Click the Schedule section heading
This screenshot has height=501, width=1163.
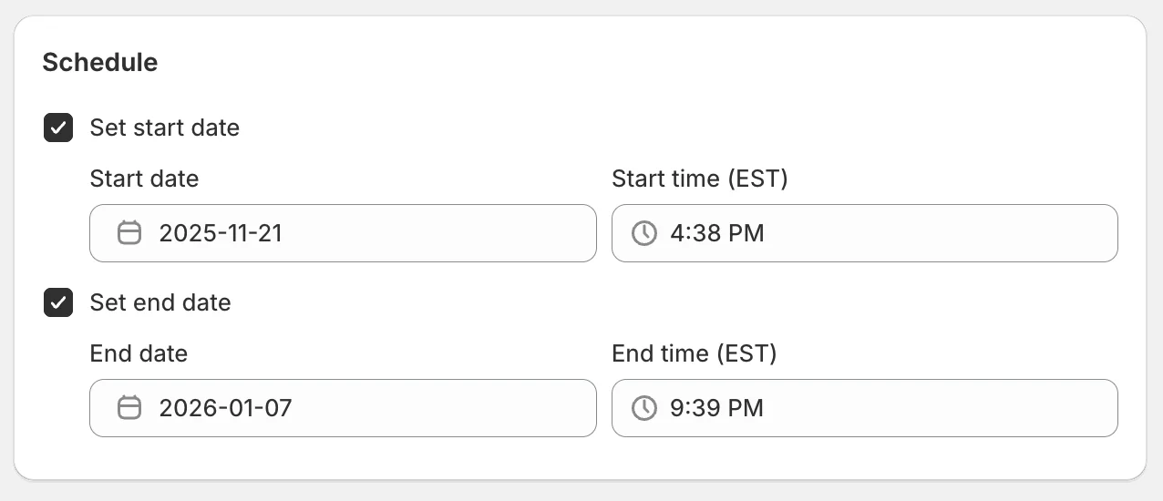[x=100, y=62]
